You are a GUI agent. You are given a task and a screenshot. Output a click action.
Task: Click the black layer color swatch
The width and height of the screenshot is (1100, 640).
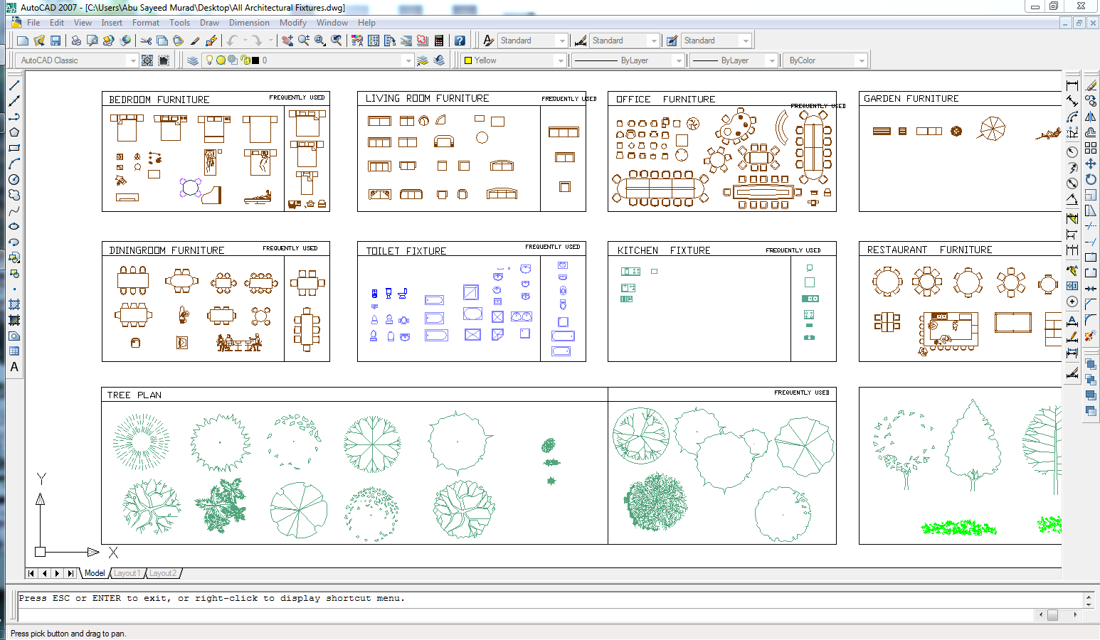[255, 60]
